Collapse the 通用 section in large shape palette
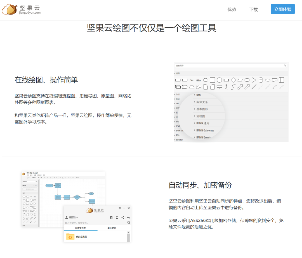 point(177,73)
